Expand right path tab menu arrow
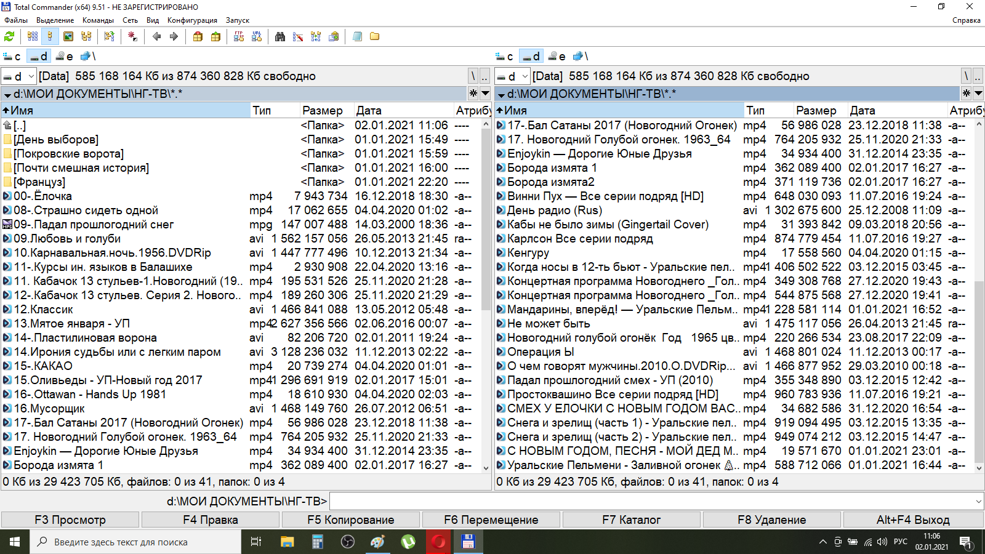This screenshot has width=985, height=554. pos(501,94)
